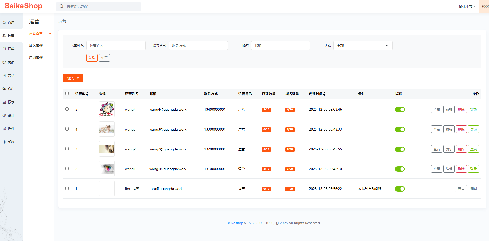The image size is (489, 241).
Task: Check the checkbox for the wang2 row
Action: [x=67, y=149]
